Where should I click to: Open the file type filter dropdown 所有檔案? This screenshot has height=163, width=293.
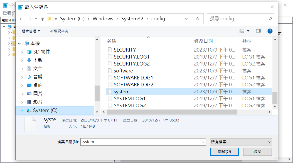[241, 142]
